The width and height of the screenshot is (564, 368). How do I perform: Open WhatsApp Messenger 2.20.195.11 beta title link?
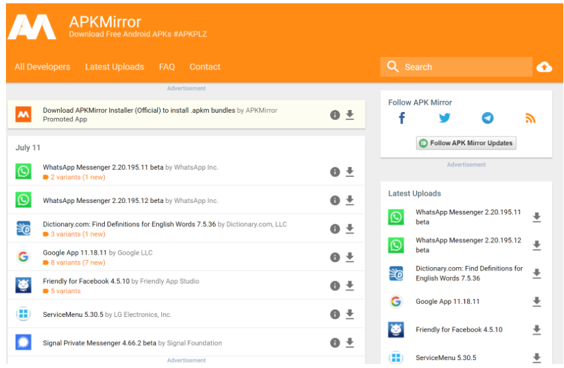coord(103,167)
